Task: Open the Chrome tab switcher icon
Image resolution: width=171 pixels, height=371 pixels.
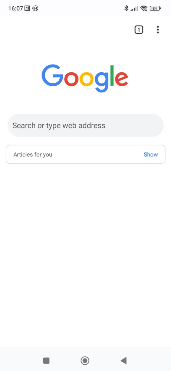Action: [139, 30]
